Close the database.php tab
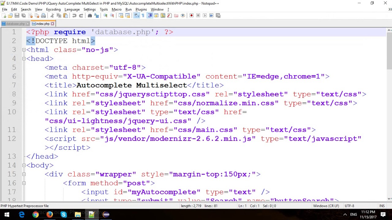The height and width of the screenshot is (220, 392). pos(28,24)
